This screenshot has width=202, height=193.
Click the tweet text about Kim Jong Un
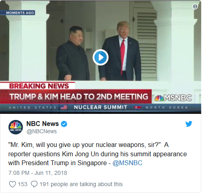tap(97, 154)
